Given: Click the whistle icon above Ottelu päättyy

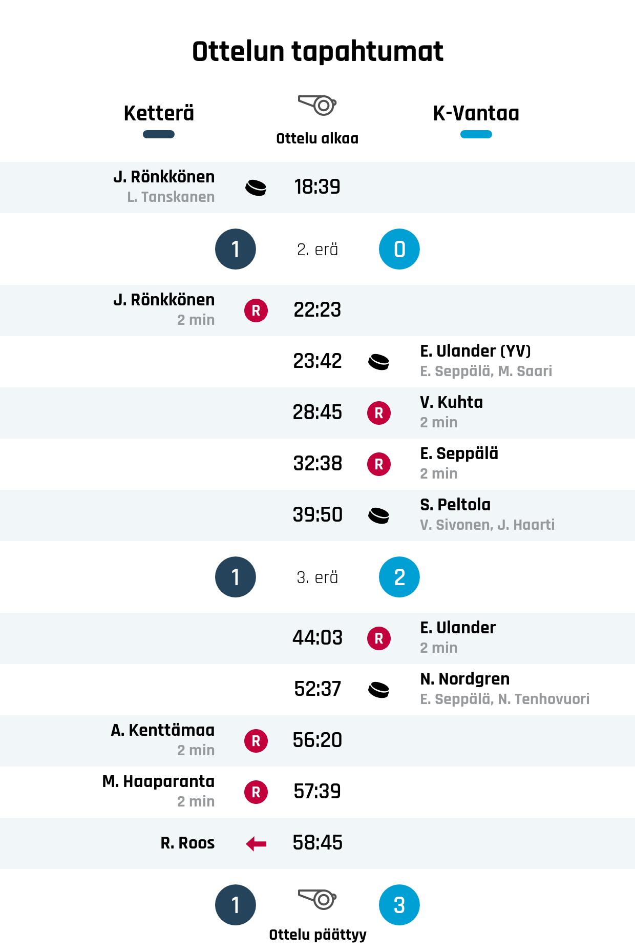Looking at the screenshot, I should tap(317, 899).
